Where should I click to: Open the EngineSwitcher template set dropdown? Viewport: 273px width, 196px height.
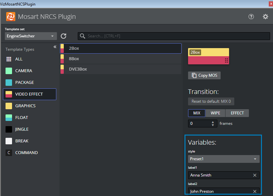[31, 36]
